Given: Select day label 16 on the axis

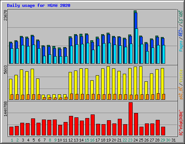Looking at the screenshot, I should coord(92,140).
